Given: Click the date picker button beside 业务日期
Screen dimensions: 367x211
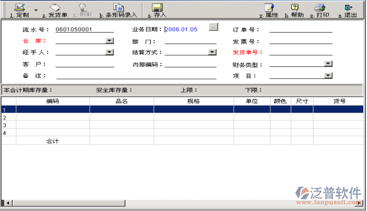Looking at the screenshot, I should pos(213,27).
